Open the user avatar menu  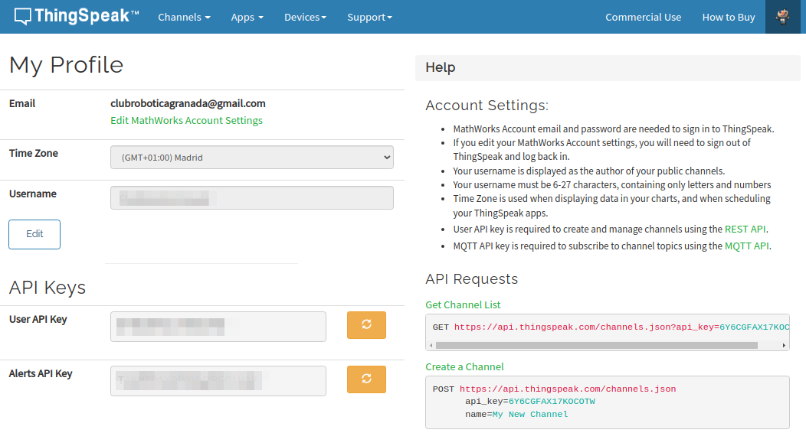point(782,17)
